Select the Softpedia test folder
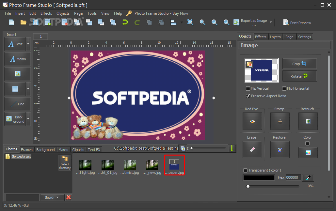This screenshot has height=211, width=336. [21, 157]
